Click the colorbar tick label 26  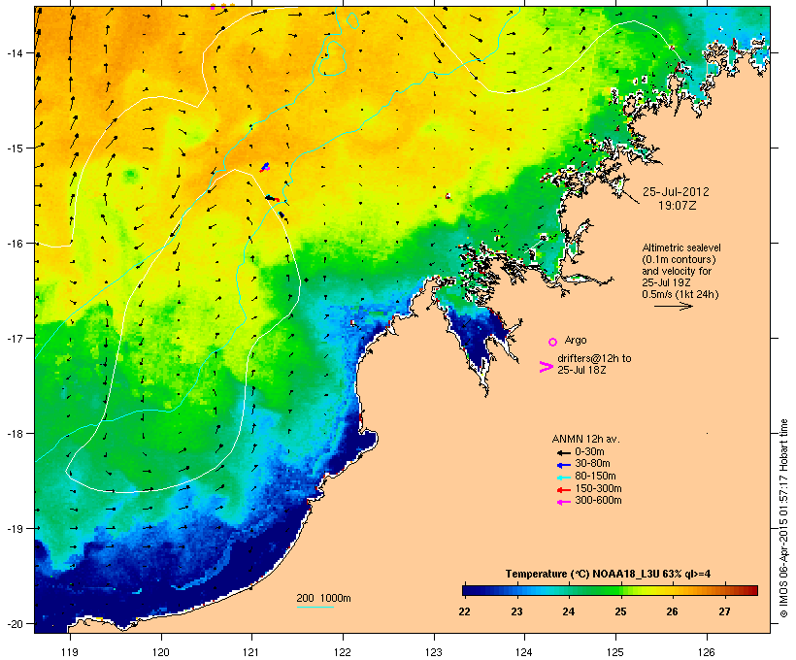[x=672, y=611]
